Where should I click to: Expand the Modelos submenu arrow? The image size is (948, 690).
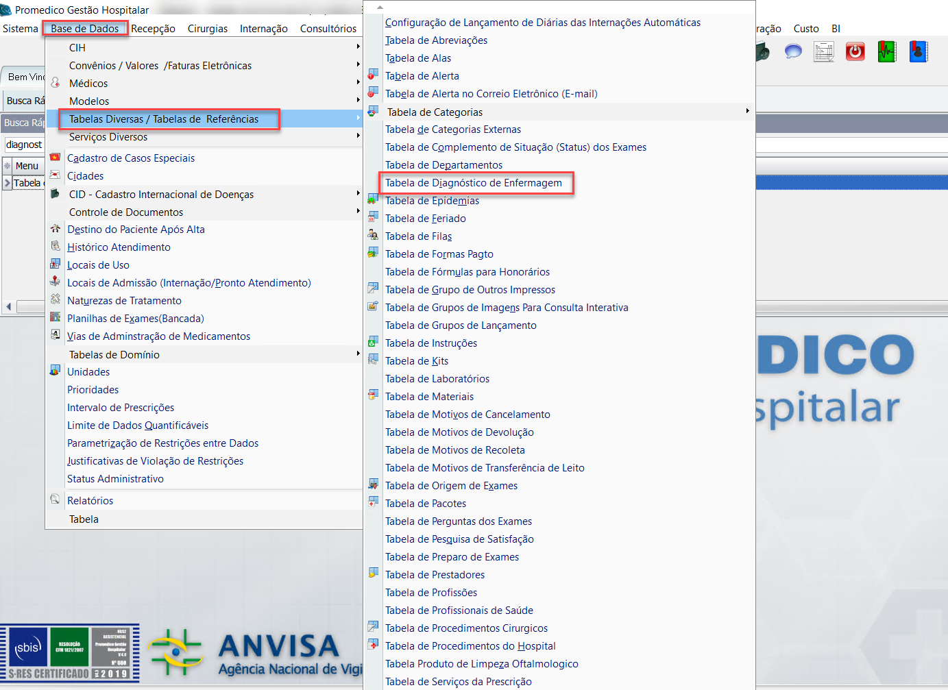pos(358,101)
